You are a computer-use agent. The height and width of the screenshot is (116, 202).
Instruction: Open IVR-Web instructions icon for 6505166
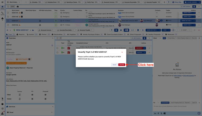pos(40,25)
